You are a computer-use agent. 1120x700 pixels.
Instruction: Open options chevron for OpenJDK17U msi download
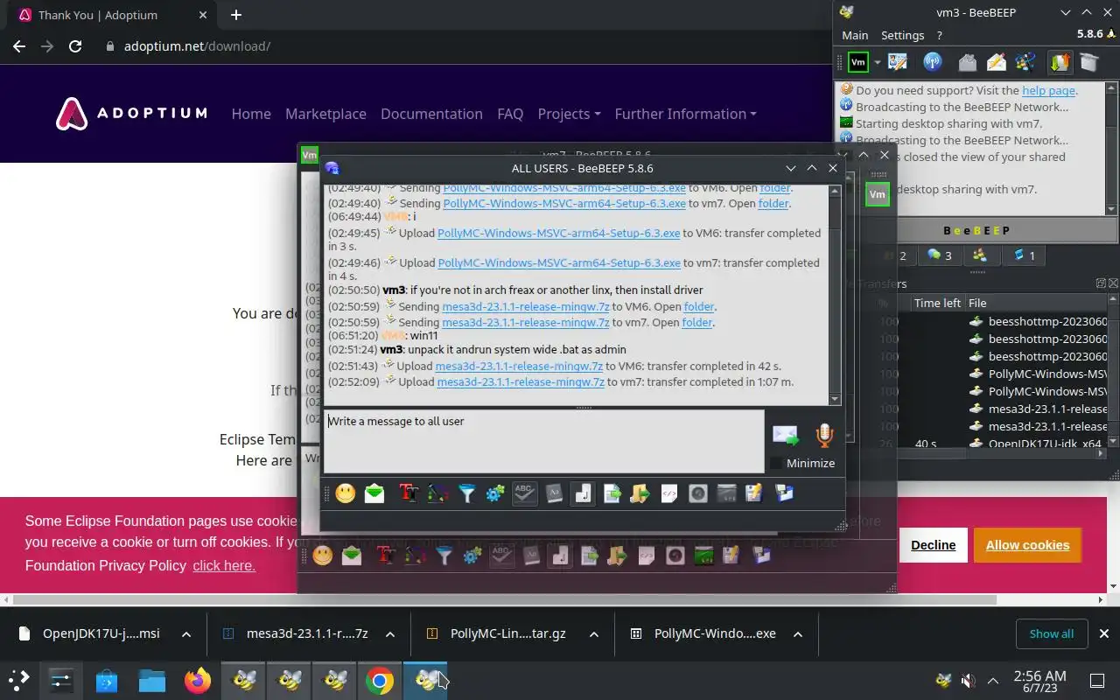tap(186, 634)
